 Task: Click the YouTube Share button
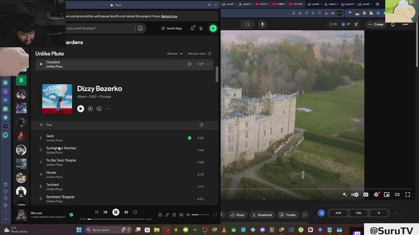pyautogui.click(x=237, y=215)
